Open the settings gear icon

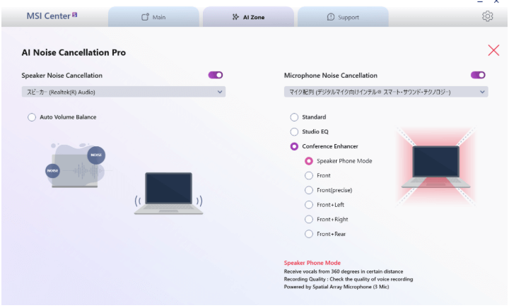(487, 16)
